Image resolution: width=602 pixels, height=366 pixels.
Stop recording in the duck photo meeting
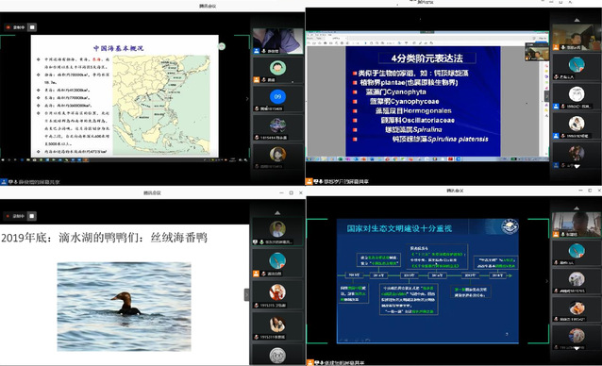coord(32,216)
